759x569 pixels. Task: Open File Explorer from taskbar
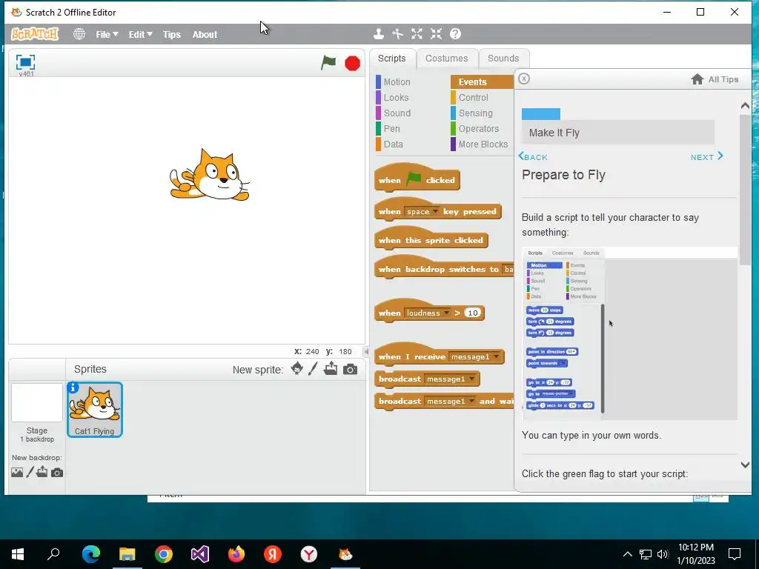pos(127,554)
